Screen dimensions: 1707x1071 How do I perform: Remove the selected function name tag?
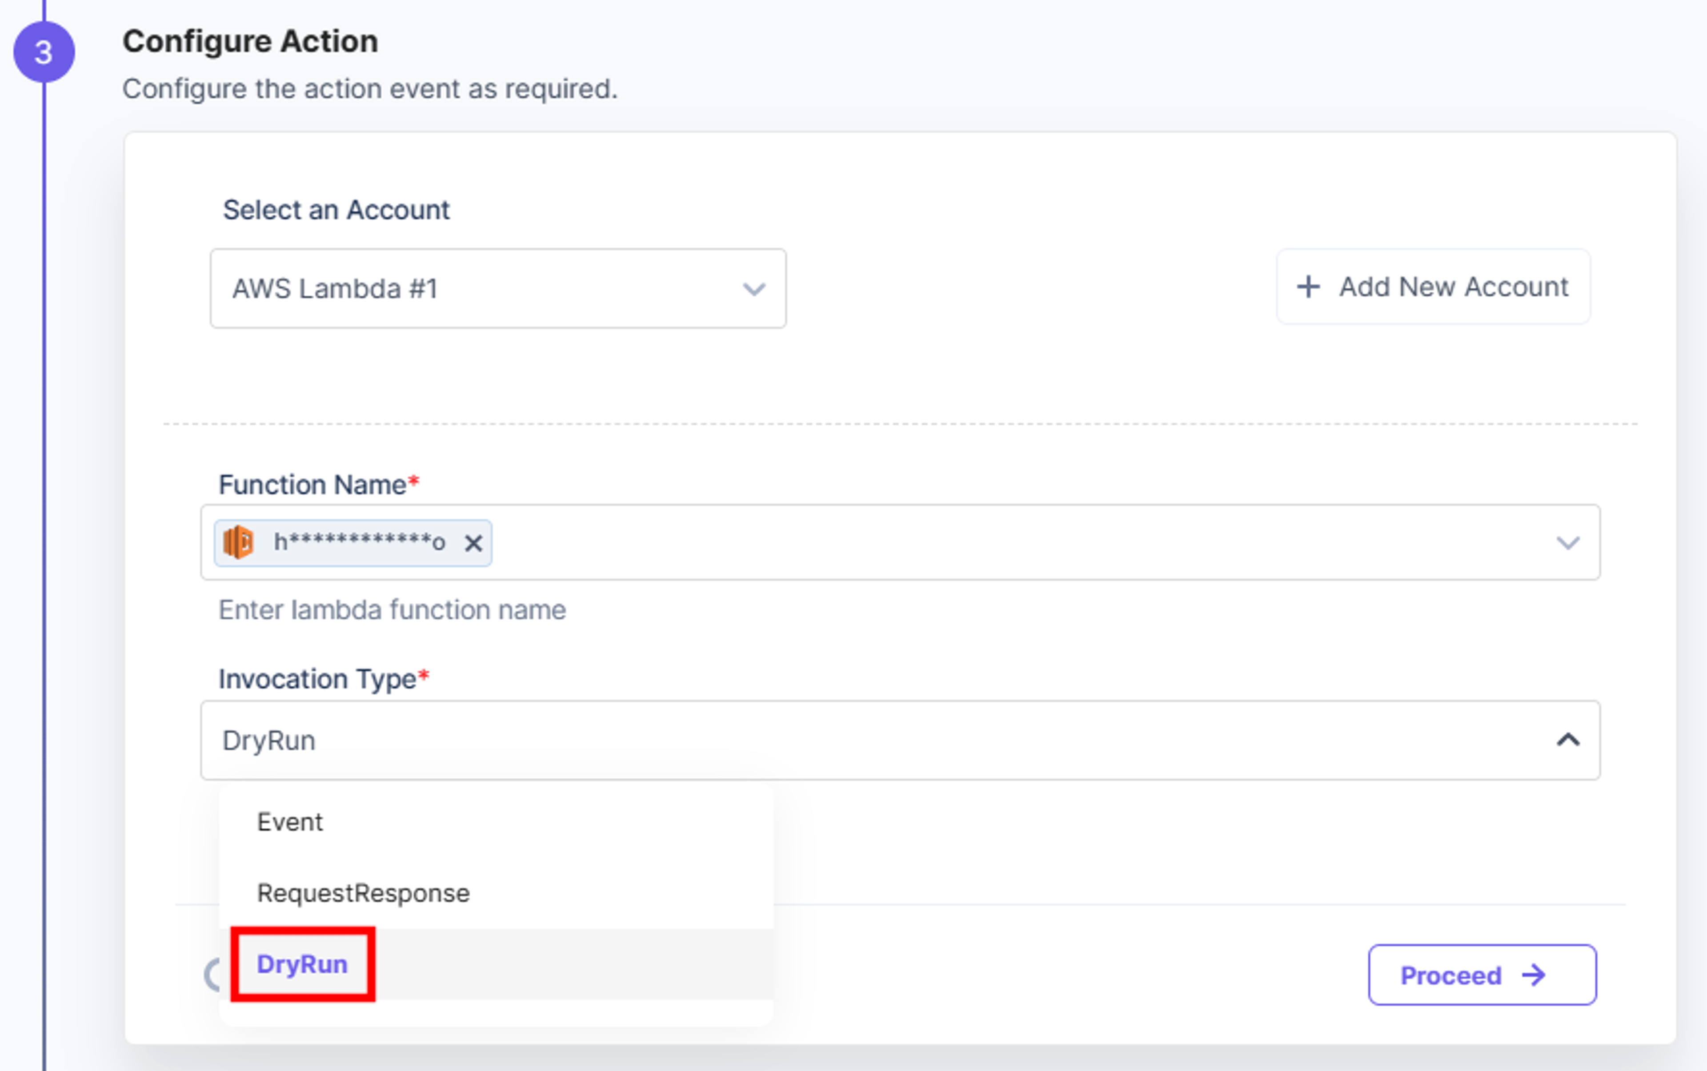tap(473, 543)
